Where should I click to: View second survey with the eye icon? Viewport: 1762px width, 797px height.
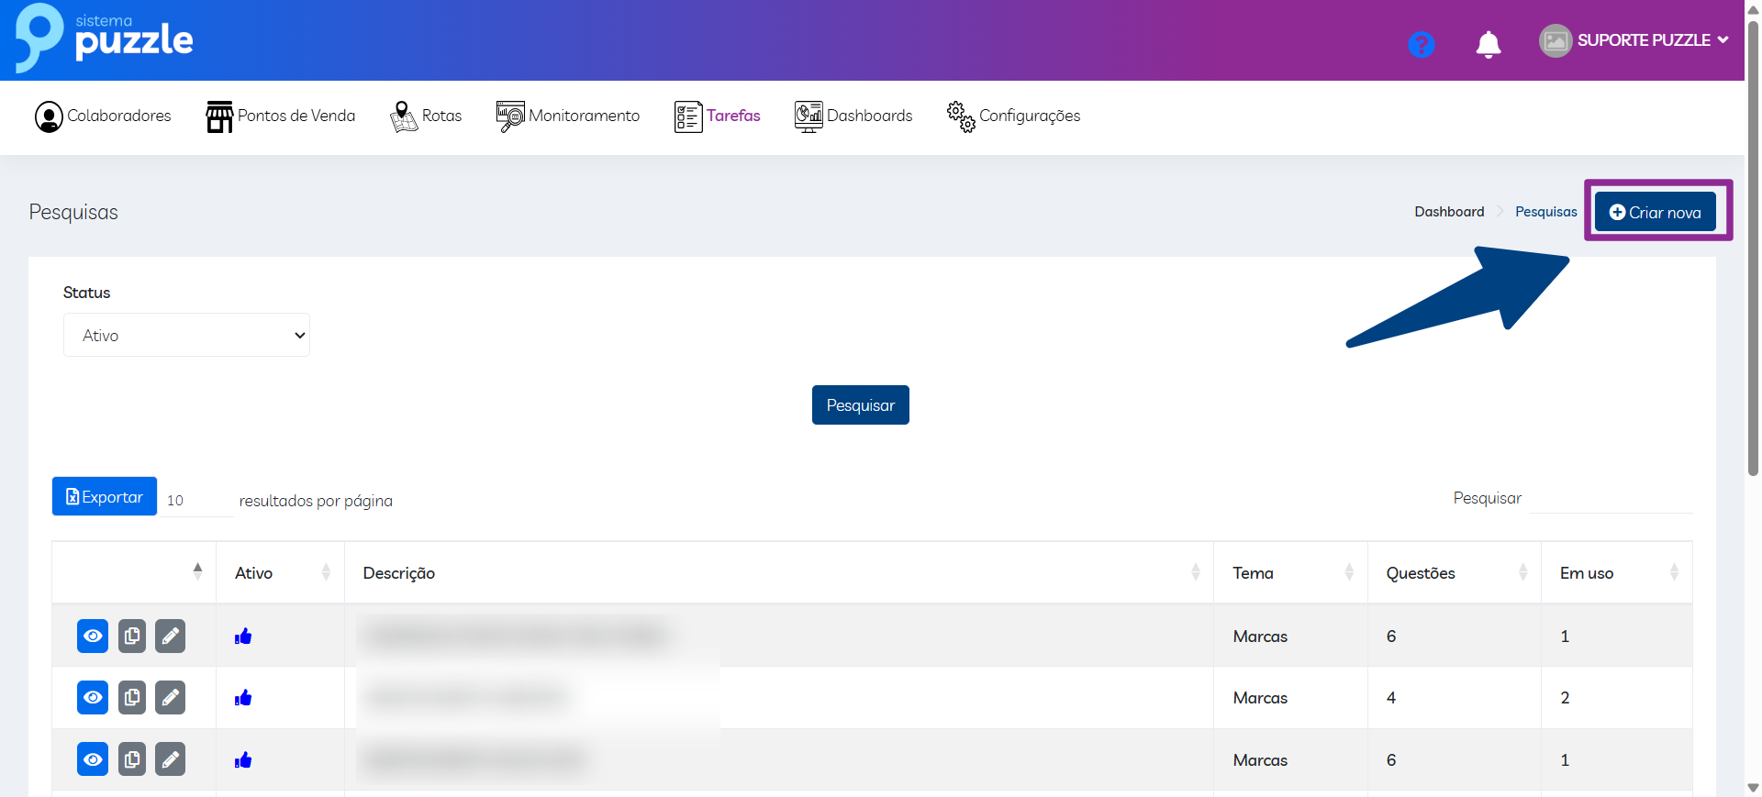coord(93,698)
